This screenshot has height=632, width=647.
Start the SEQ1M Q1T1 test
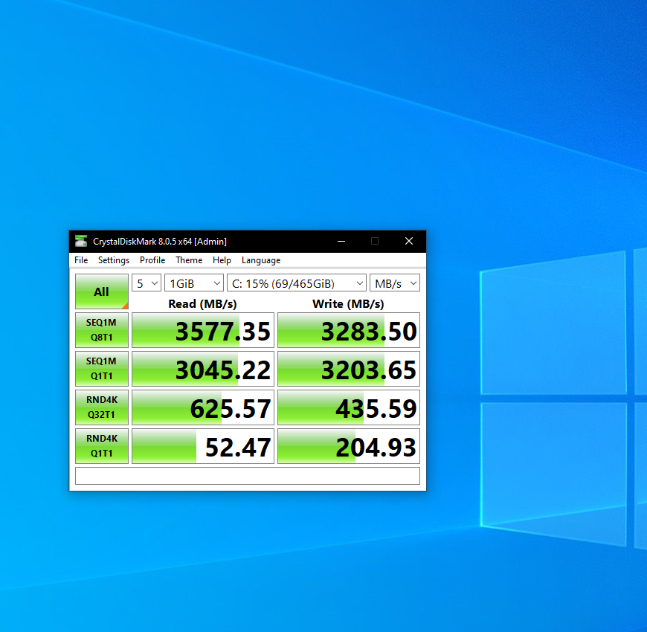(x=101, y=369)
